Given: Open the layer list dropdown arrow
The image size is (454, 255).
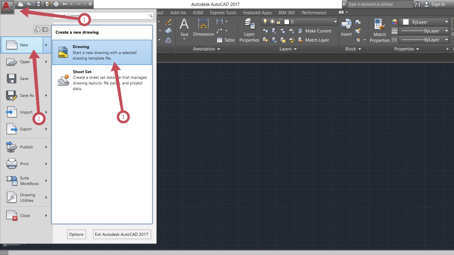Looking at the screenshot, I should coord(335,22).
